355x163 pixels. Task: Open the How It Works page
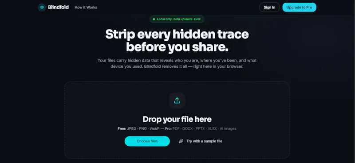coord(86,7)
